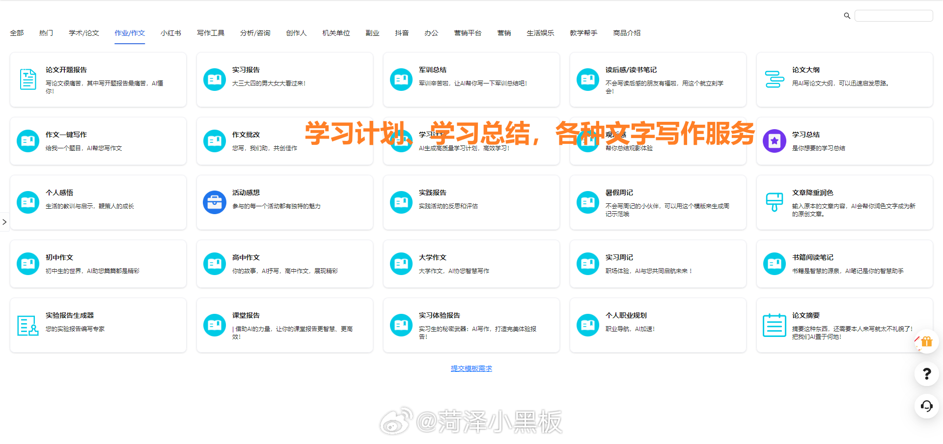Open the question mark help button
943x444 pixels.
pos(927,374)
